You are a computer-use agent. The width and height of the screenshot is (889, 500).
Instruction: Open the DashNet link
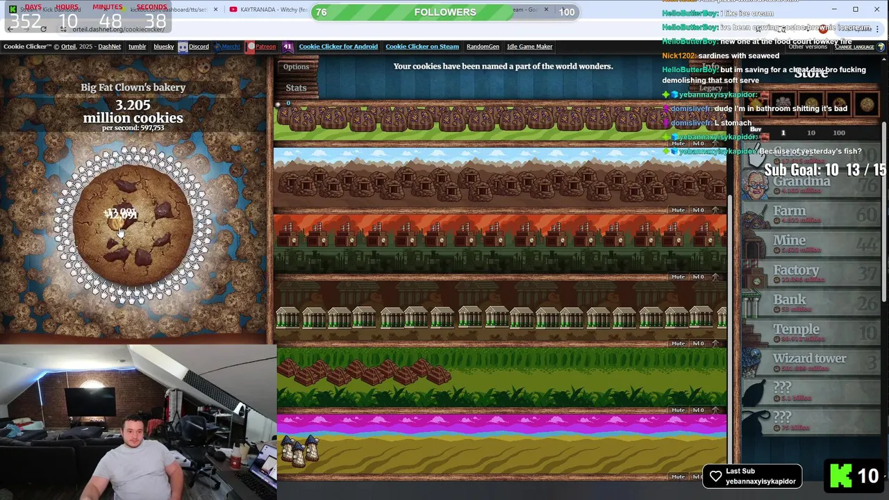pos(110,47)
